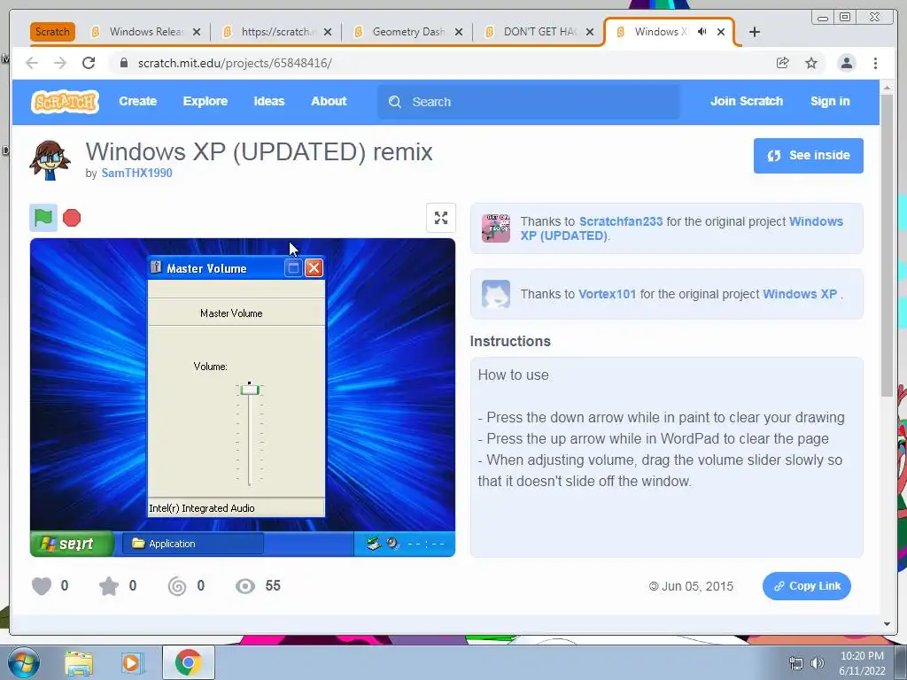
Task: Switch to the Scratch pinned tab
Action: [x=52, y=32]
